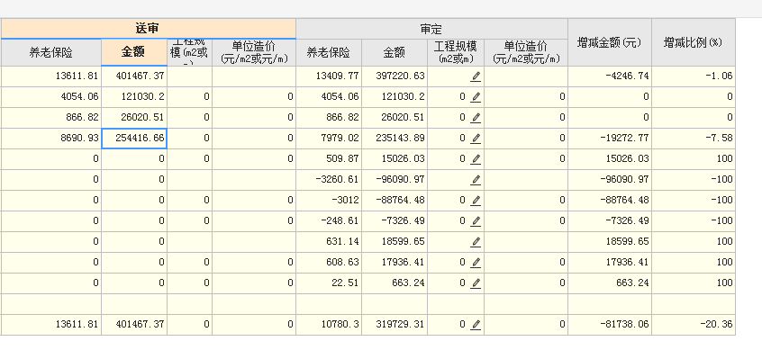Select the cell showing -81738.06

(x=610, y=325)
